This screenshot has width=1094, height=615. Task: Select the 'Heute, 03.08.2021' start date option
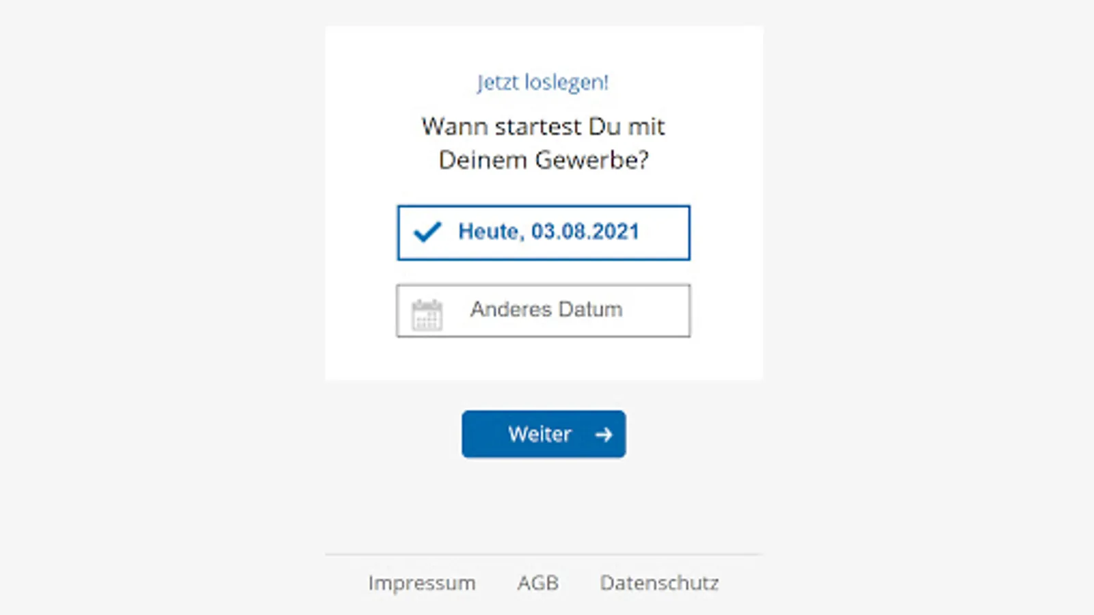(544, 232)
